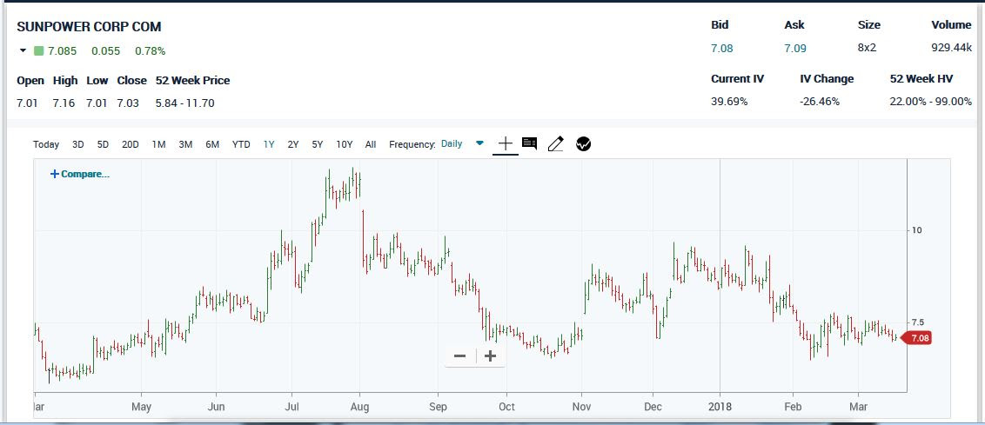Click the 52 Week Price range 5.84 - 11.70

tap(184, 103)
